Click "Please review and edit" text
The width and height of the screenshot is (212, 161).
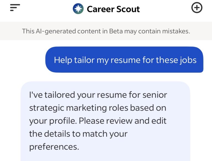pyautogui.click(x=124, y=121)
